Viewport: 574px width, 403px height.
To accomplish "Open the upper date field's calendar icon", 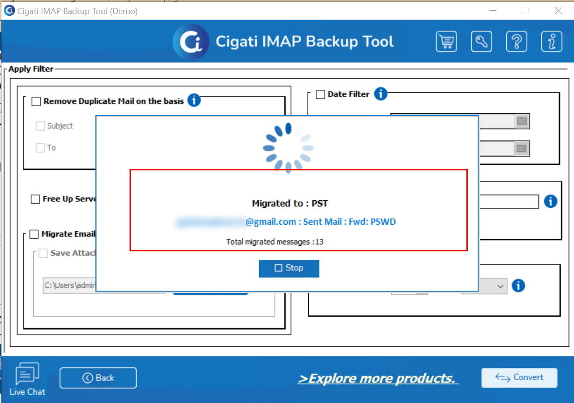I will [x=522, y=121].
